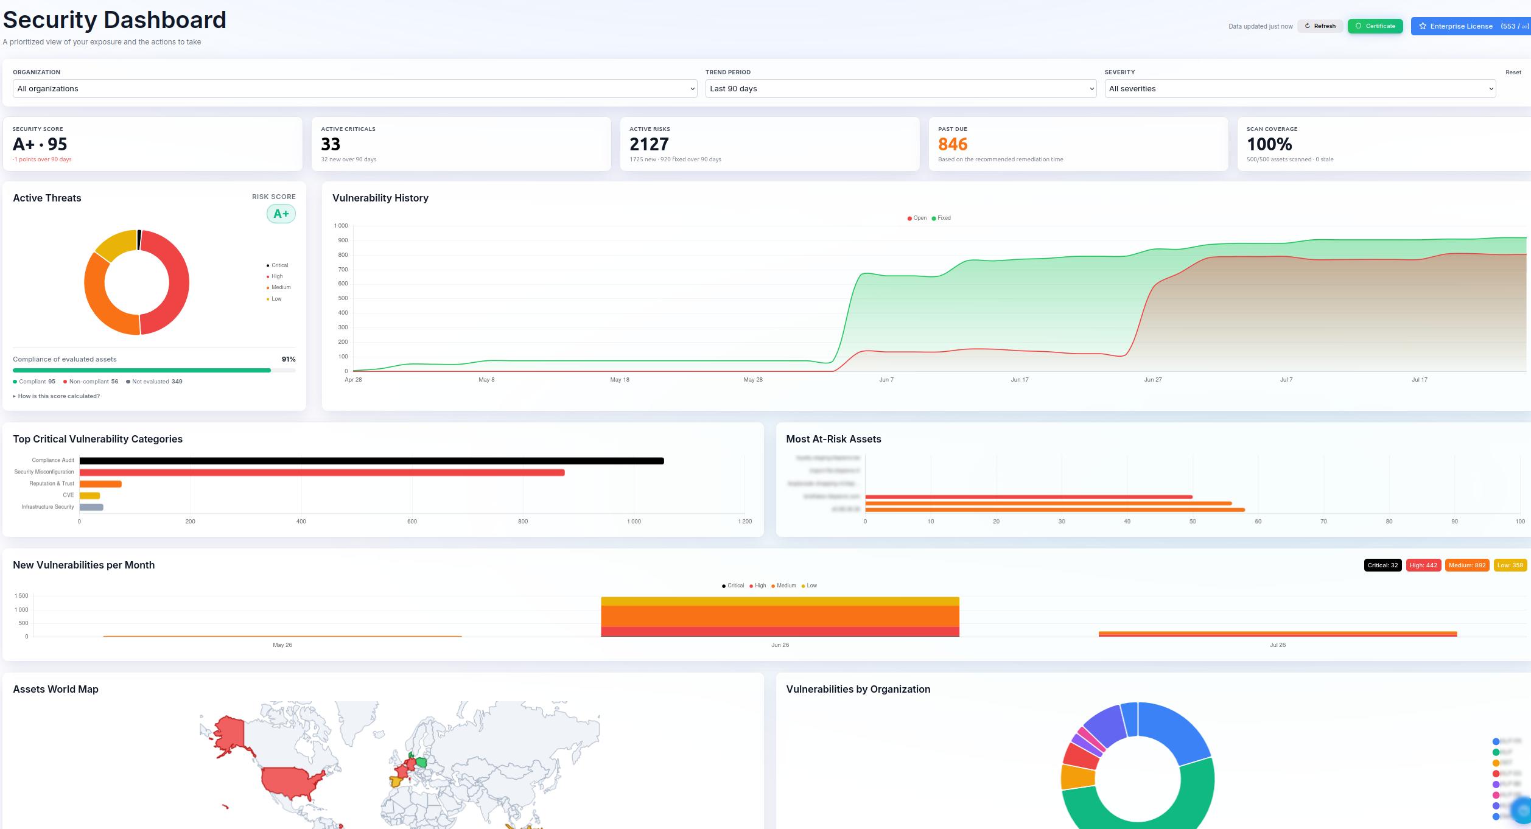Click the 'Critical: 32' badge
The image size is (1531, 829).
pos(1382,565)
